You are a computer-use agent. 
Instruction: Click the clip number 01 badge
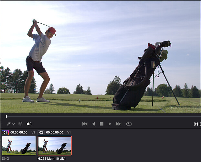(x=5, y=133)
